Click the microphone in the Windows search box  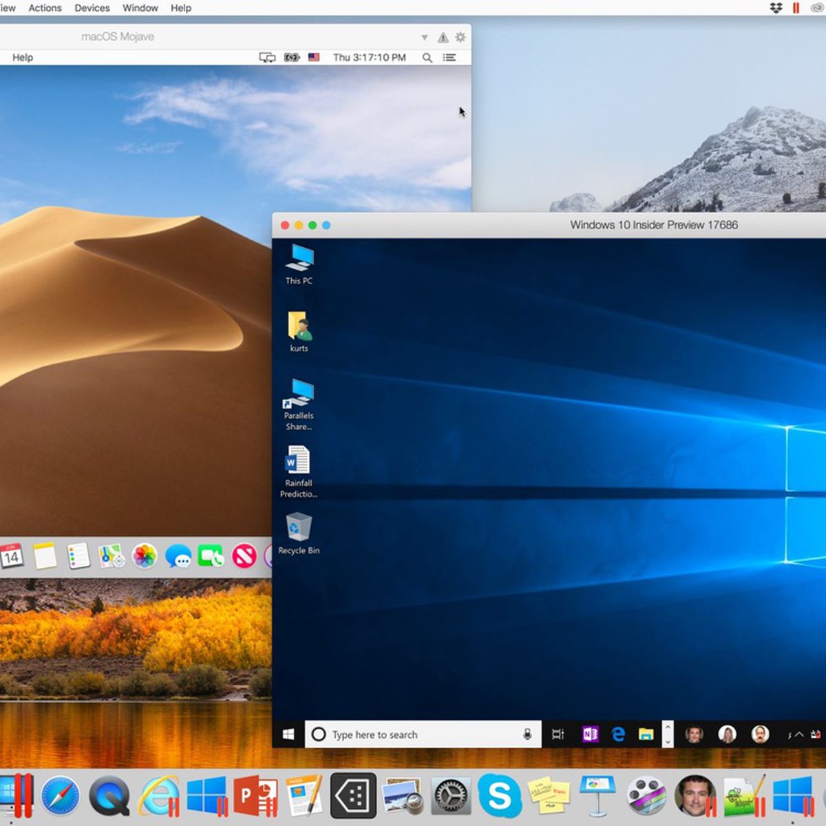527,734
